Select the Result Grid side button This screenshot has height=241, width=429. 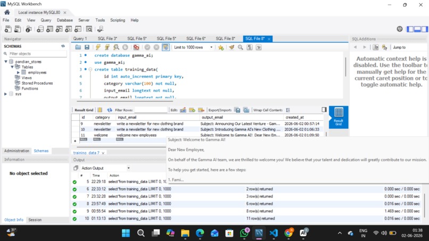[x=339, y=117]
